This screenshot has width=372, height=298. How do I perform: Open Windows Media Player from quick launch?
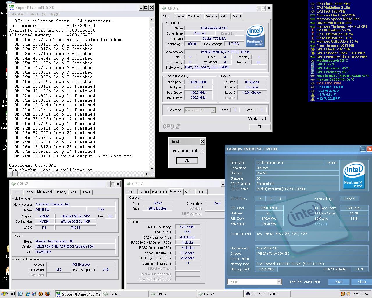coord(34,294)
